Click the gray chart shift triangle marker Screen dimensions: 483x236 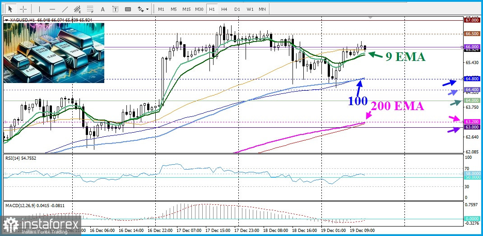tap(371, 18)
